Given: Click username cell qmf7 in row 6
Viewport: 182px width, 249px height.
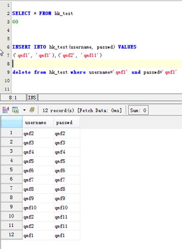Looking at the screenshot, I should pyautogui.click(x=38, y=180).
